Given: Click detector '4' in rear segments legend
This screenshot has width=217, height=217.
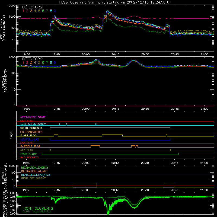Looking at the screenshot, I should 35,63.
